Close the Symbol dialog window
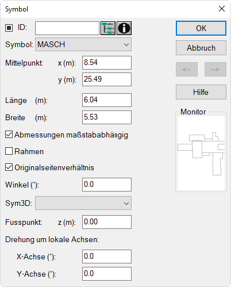Screen dimensions: 231x287 pos(222,9)
